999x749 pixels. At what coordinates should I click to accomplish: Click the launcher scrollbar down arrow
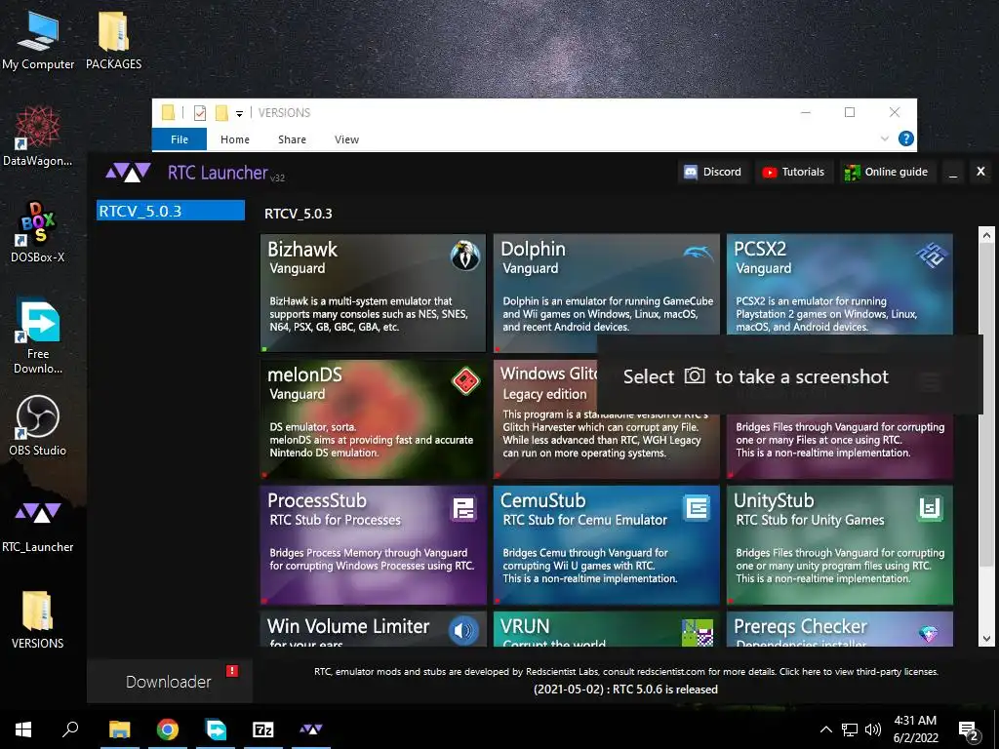tap(987, 639)
